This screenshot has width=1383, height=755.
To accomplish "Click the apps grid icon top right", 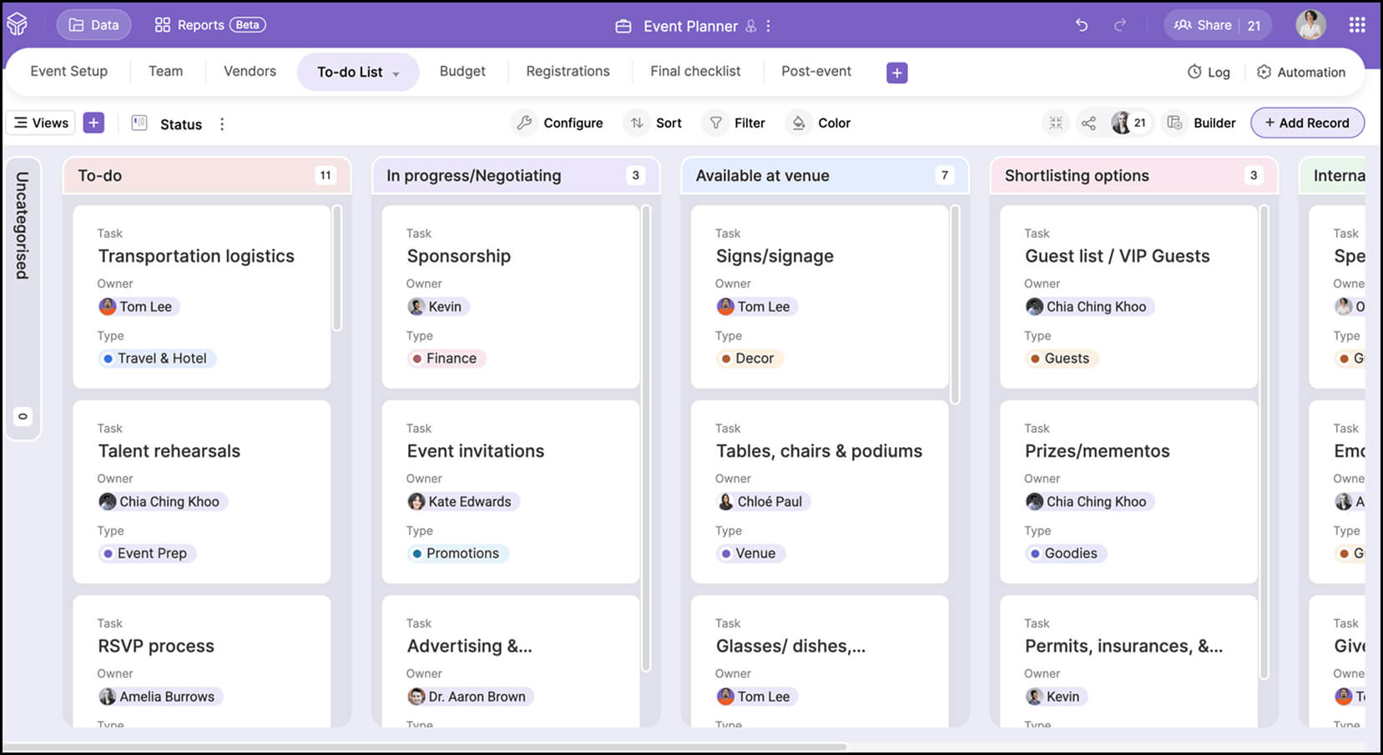I will (x=1358, y=24).
